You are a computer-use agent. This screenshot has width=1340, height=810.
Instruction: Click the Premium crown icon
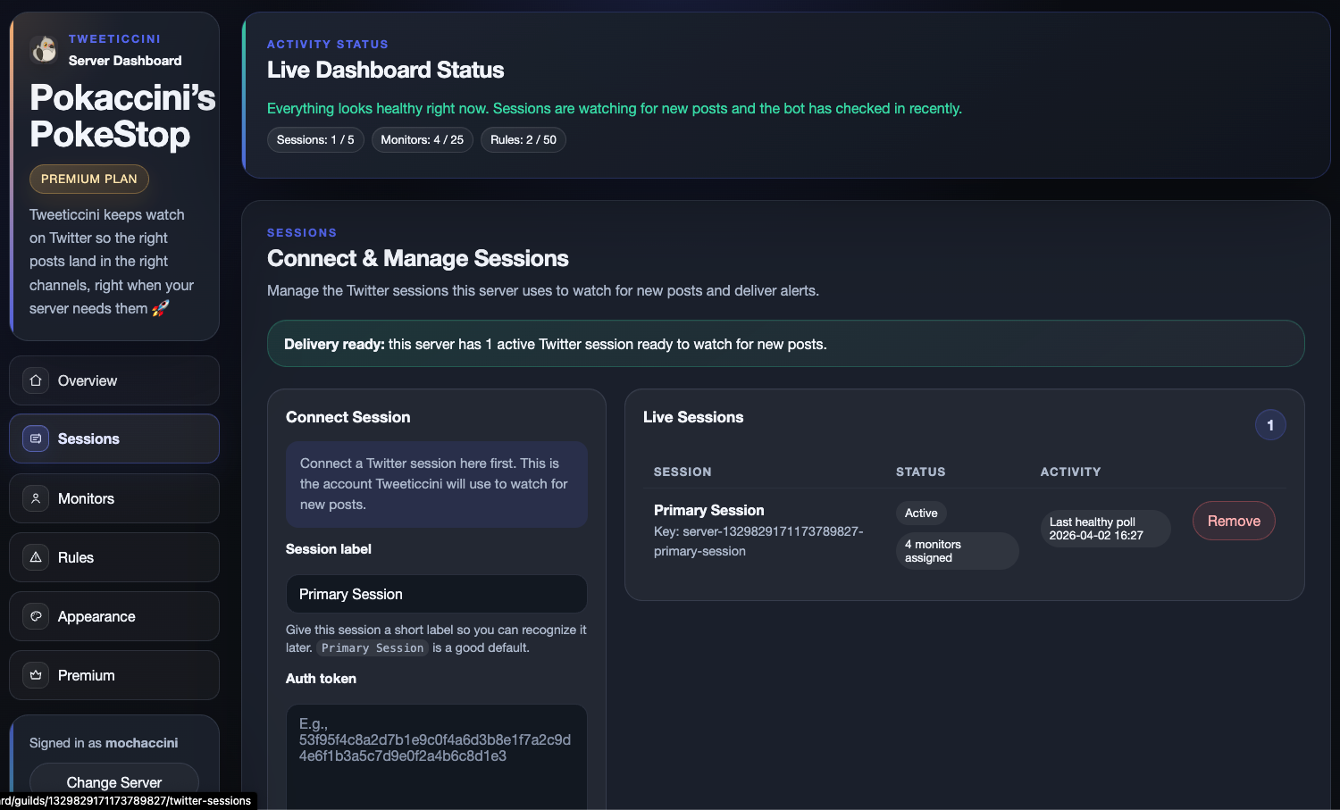coord(36,675)
